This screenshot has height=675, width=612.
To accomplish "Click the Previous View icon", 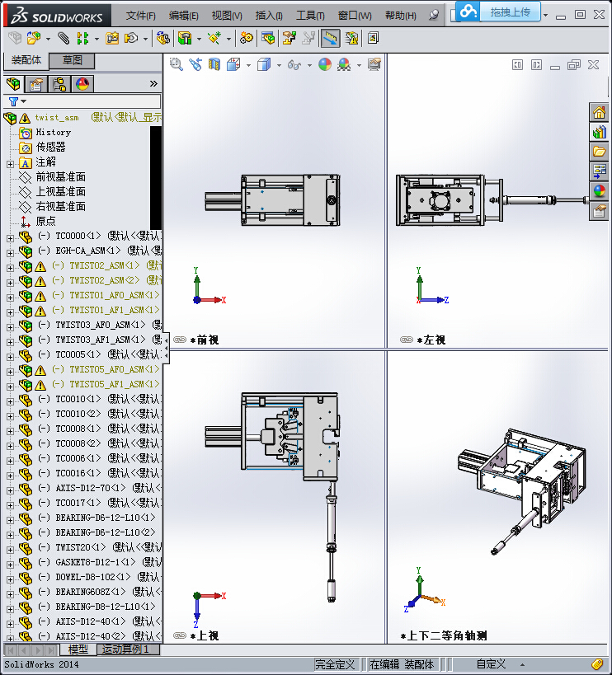I will coord(195,64).
